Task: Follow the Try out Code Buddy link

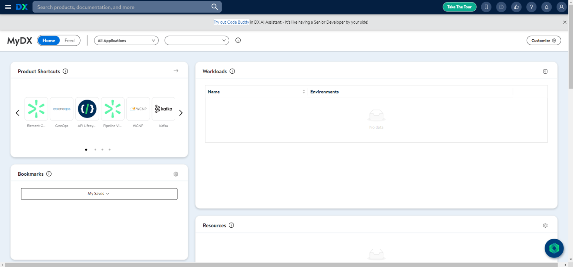Action: [231, 22]
